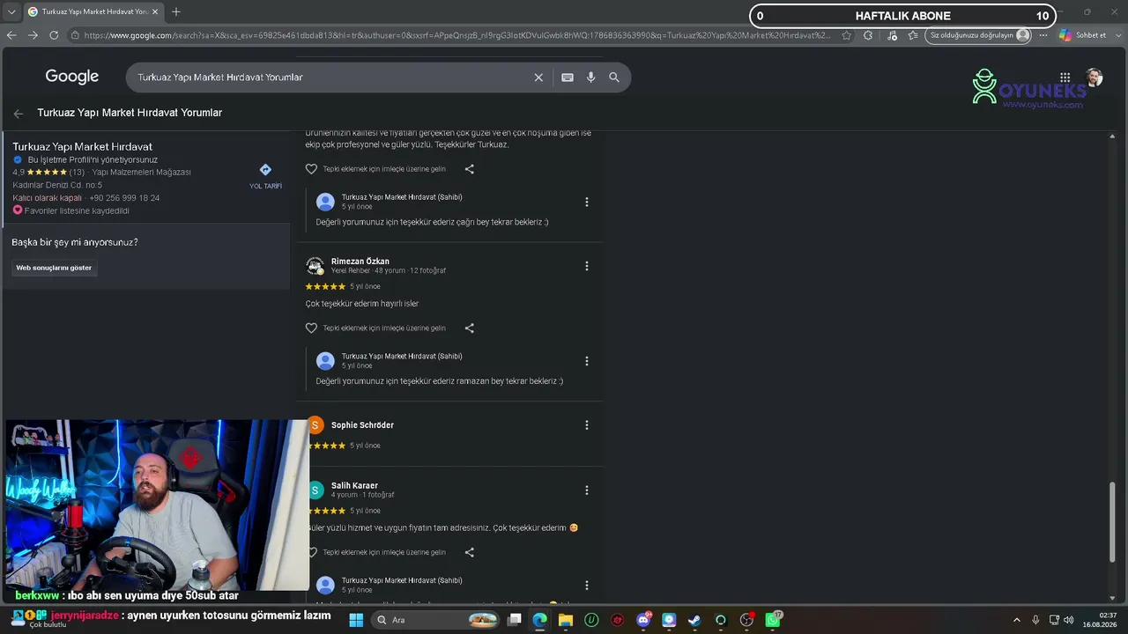The height and width of the screenshot is (634, 1128).
Task: Open options for owner reply to Çağrı
Action: tap(587, 203)
